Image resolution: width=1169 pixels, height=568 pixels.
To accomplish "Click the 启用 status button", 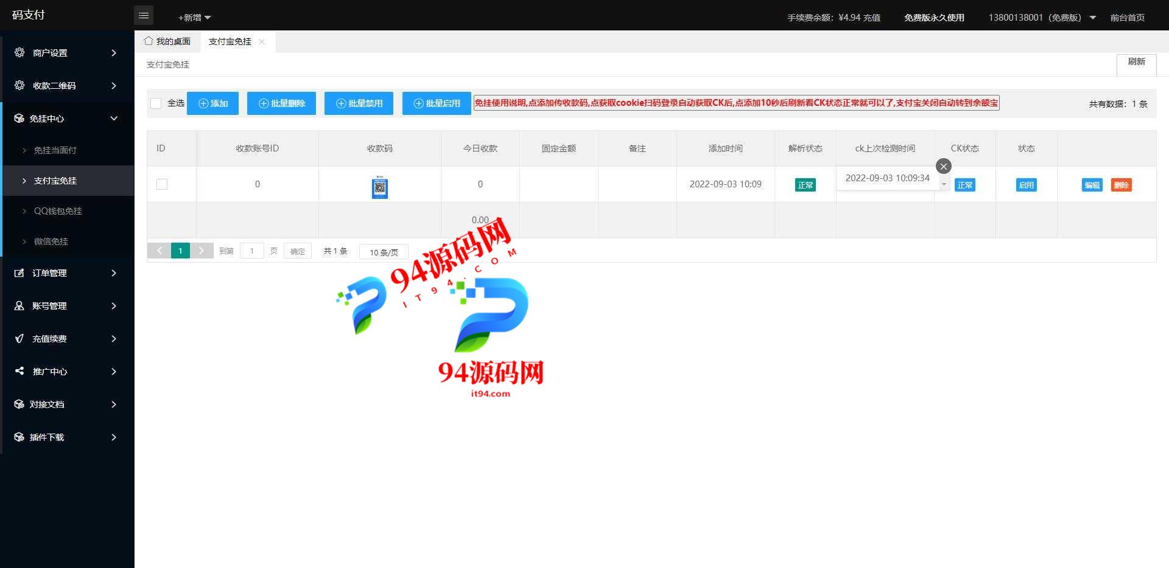I will (x=1026, y=185).
